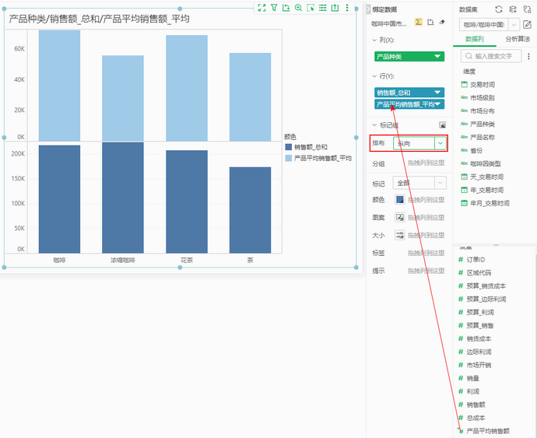Open the filter funnel icon on chart toolbar

point(274,8)
